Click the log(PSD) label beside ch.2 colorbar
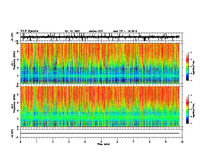205x159 pixels. (194, 110)
